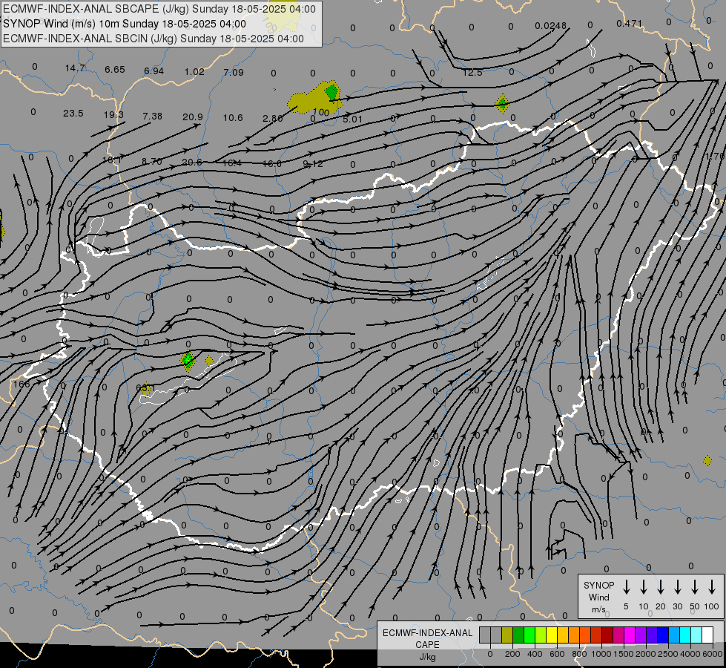Image resolution: width=726 pixels, height=668 pixels.
Task: Pick the lime yellow-green swatch before 400
Action: click(x=541, y=635)
